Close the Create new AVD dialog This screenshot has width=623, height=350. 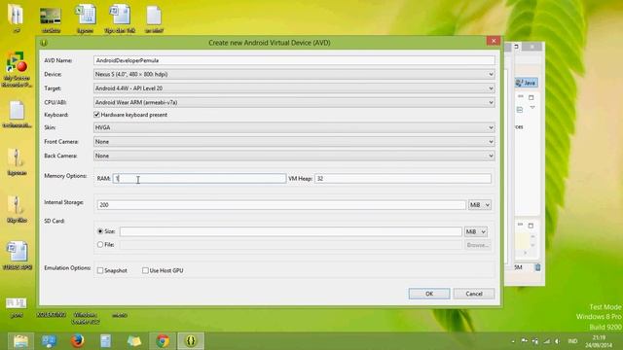point(494,41)
